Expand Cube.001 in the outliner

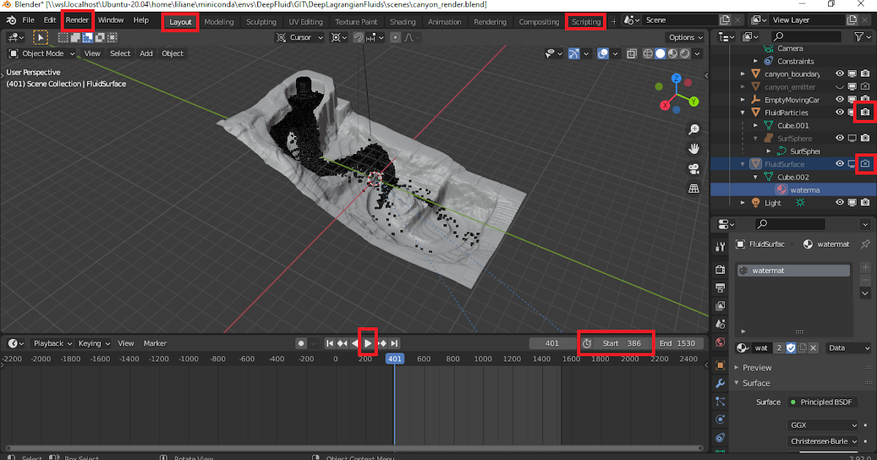pyautogui.click(x=755, y=125)
